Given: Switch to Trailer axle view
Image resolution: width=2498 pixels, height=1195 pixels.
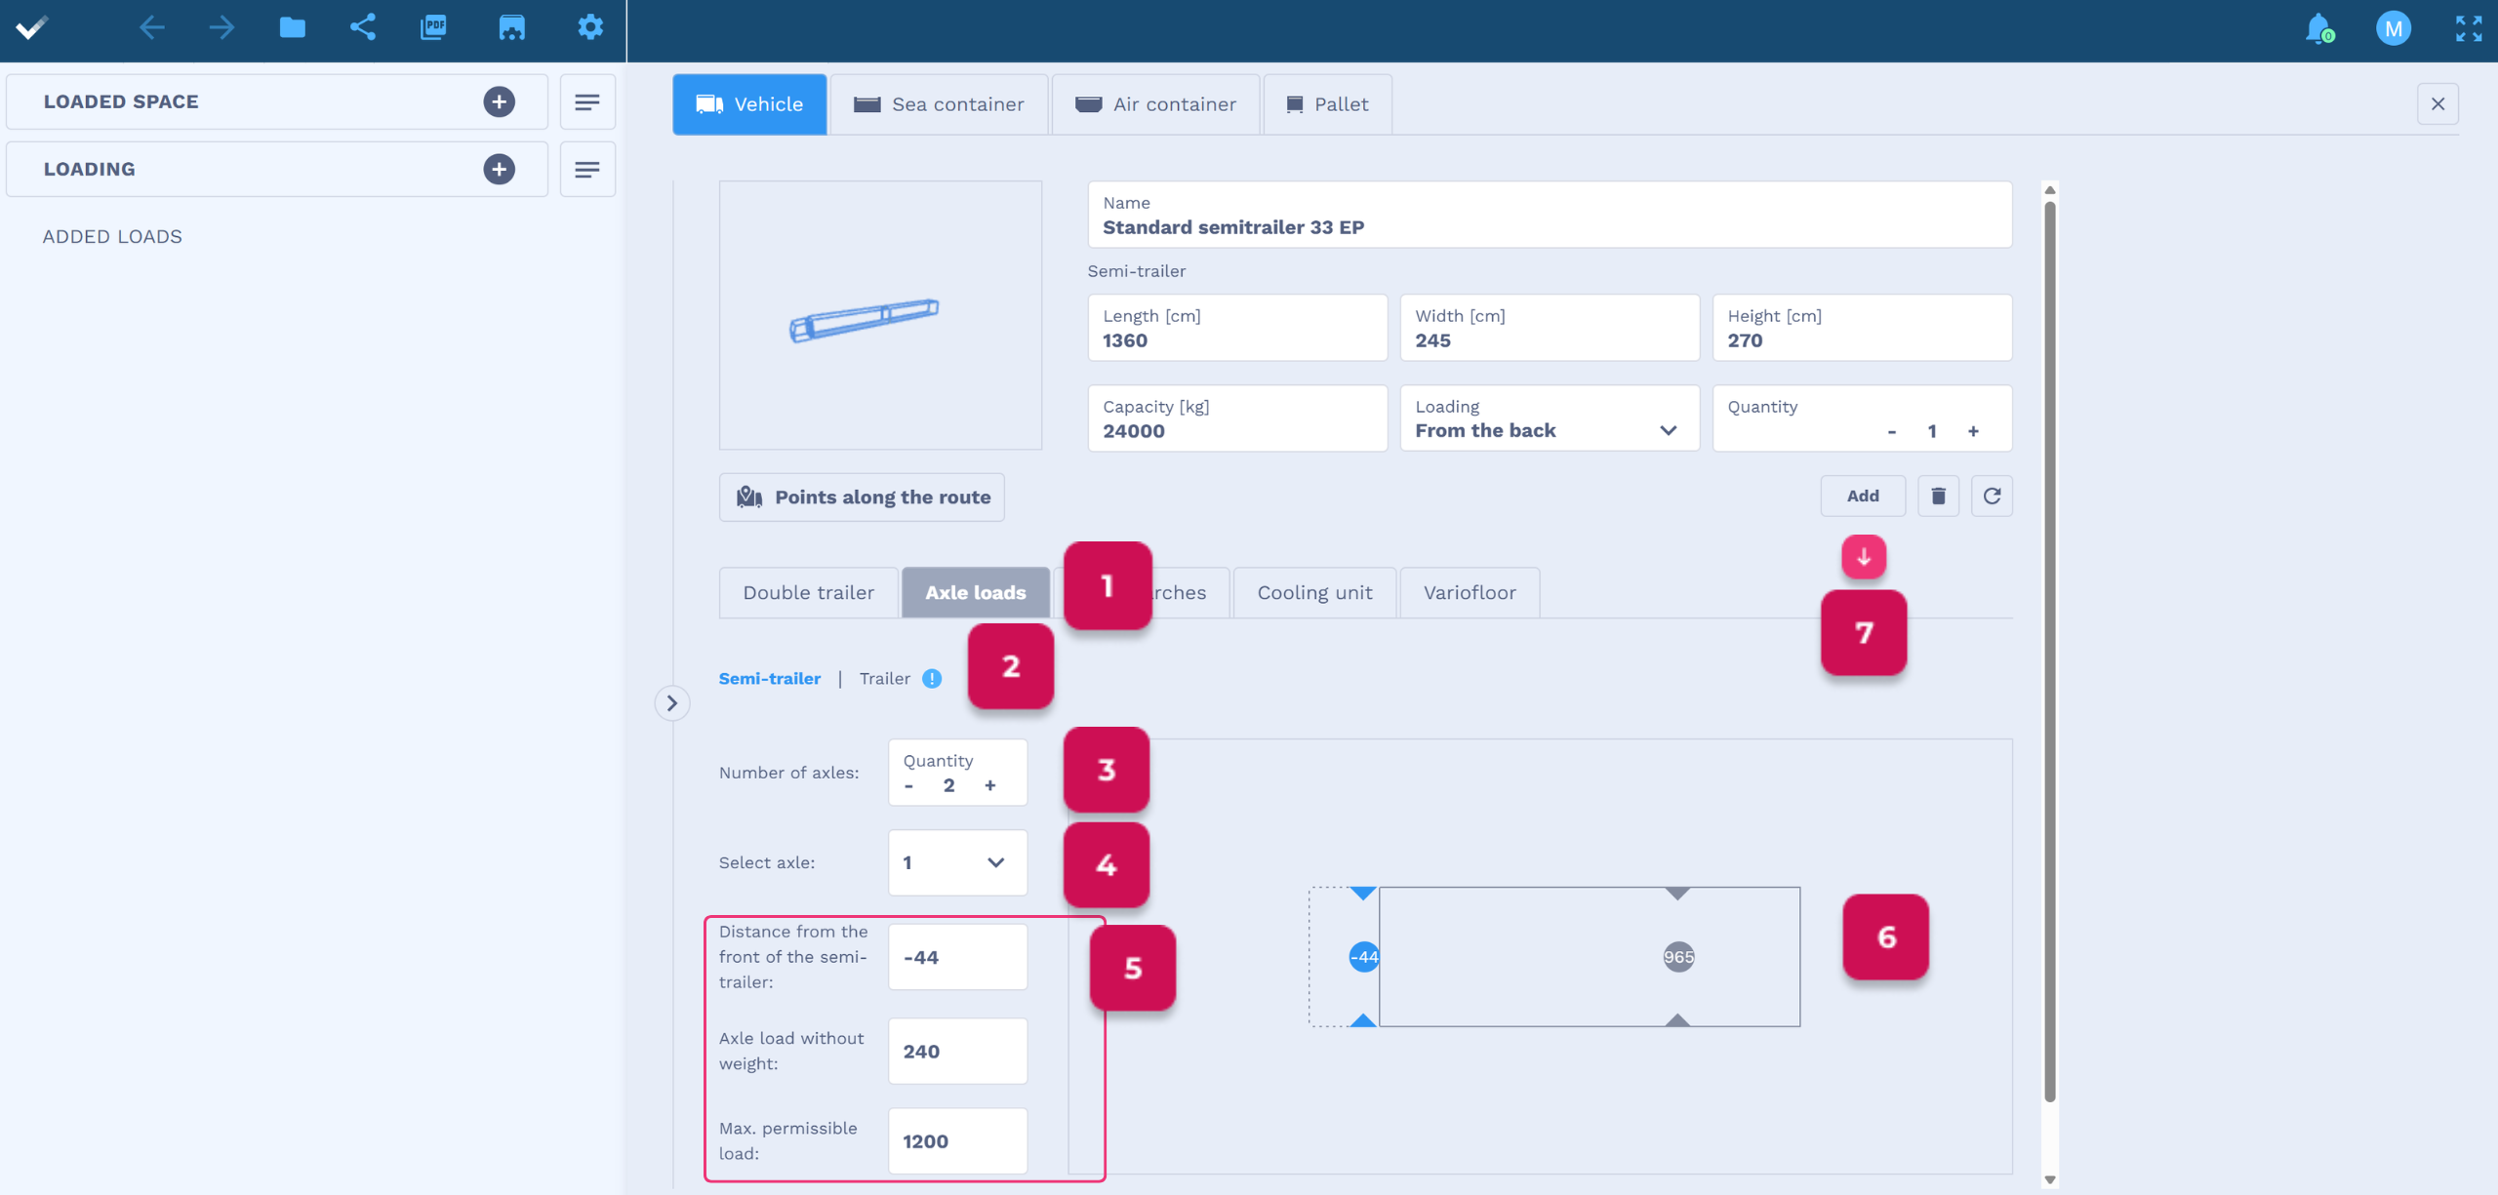Looking at the screenshot, I should pos(884,679).
